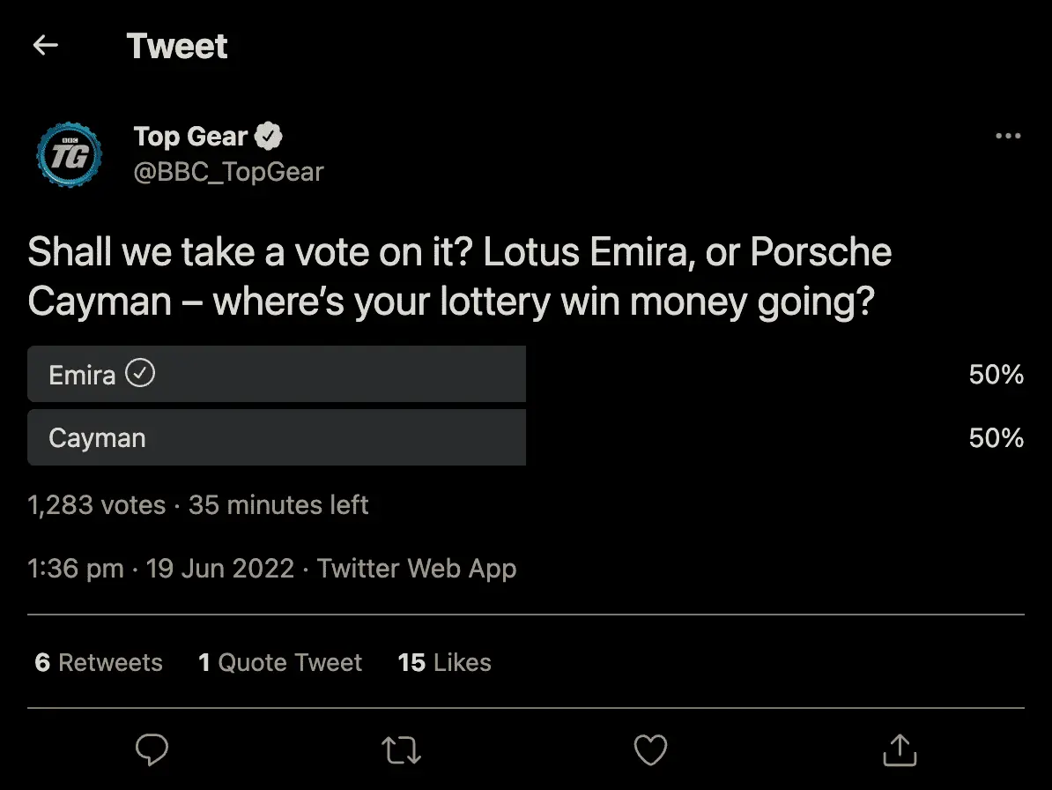Click the Tweet header title
The height and width of the screenshot is (790, 1052).
(177, 46)
